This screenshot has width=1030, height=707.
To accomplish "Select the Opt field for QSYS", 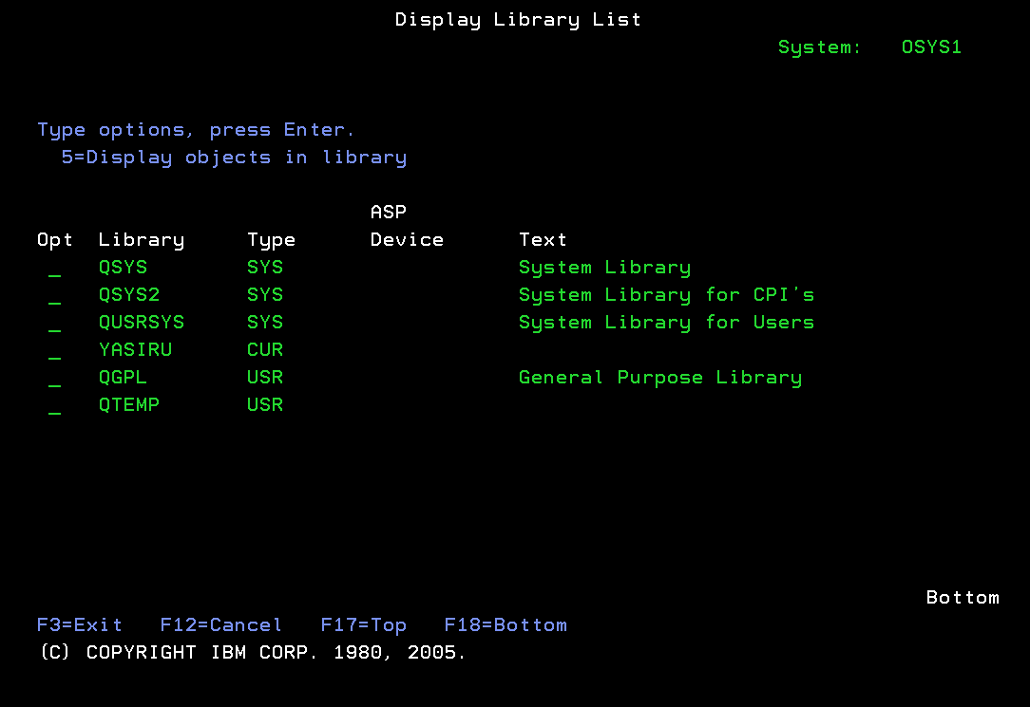I will [x=54, y=268].
